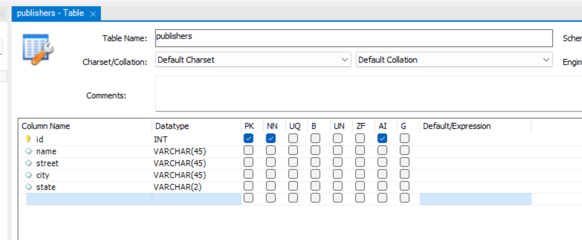This screenshot has width=582, height=240.
Task: Open the Default Charset dropdown
Action: click(253, 60)
